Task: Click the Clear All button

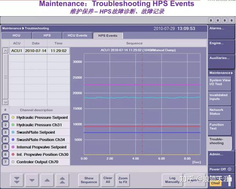Action: (x=108, y=180)
